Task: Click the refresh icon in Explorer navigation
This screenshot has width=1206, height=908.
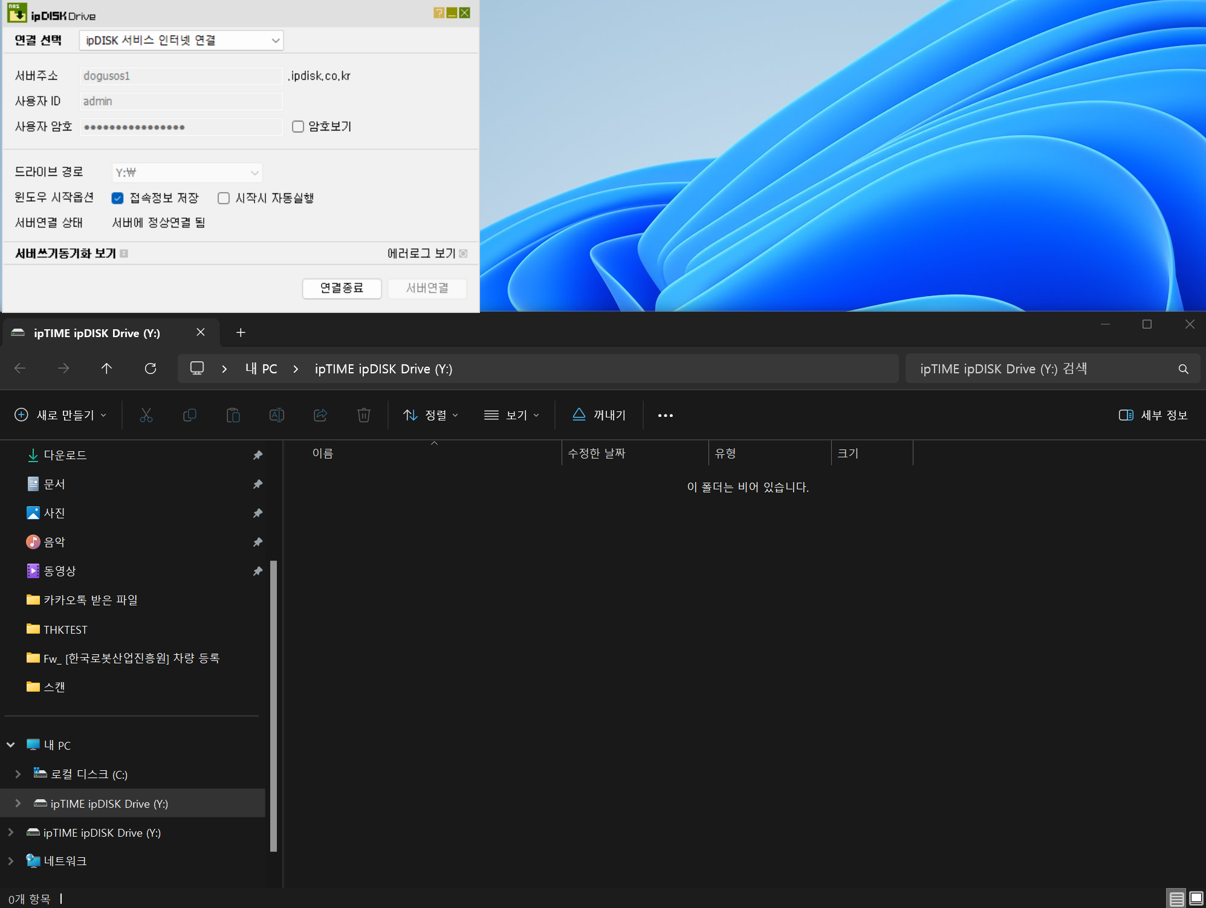Action: 151,369
